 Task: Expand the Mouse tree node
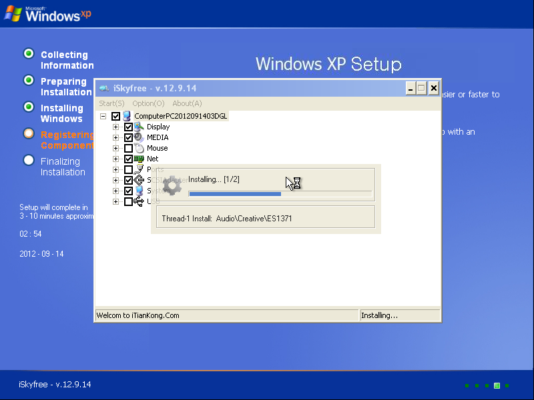(x=115, y=148)
